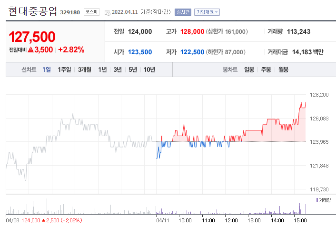Viewport: 336px width, 228px height.
Task: Click the date text 2022.04.11 기준(장마감)
Action: click(x=141, y=12)
